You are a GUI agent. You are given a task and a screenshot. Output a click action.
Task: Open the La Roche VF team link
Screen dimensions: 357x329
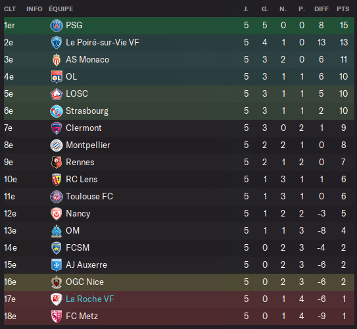[89, 299]
